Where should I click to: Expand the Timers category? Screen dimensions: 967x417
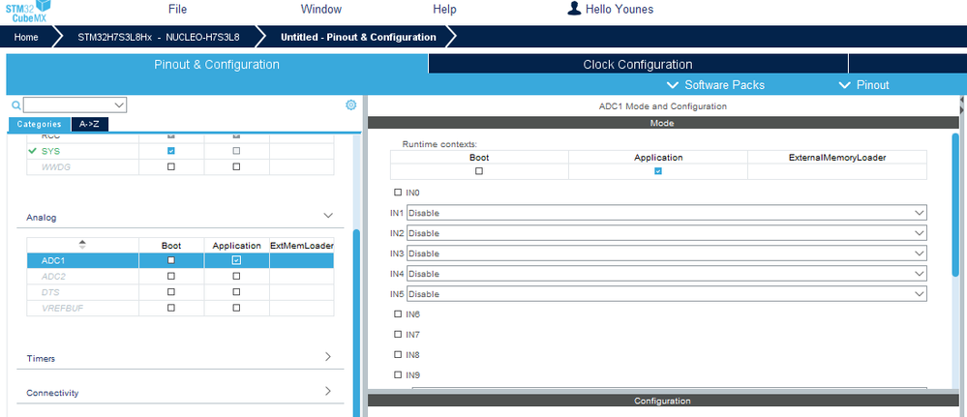(x=327, y=357)
